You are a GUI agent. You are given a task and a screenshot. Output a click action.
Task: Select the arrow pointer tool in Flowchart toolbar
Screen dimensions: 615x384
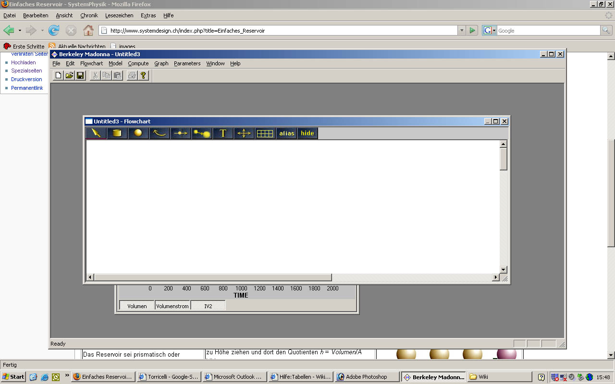[96, 133]
